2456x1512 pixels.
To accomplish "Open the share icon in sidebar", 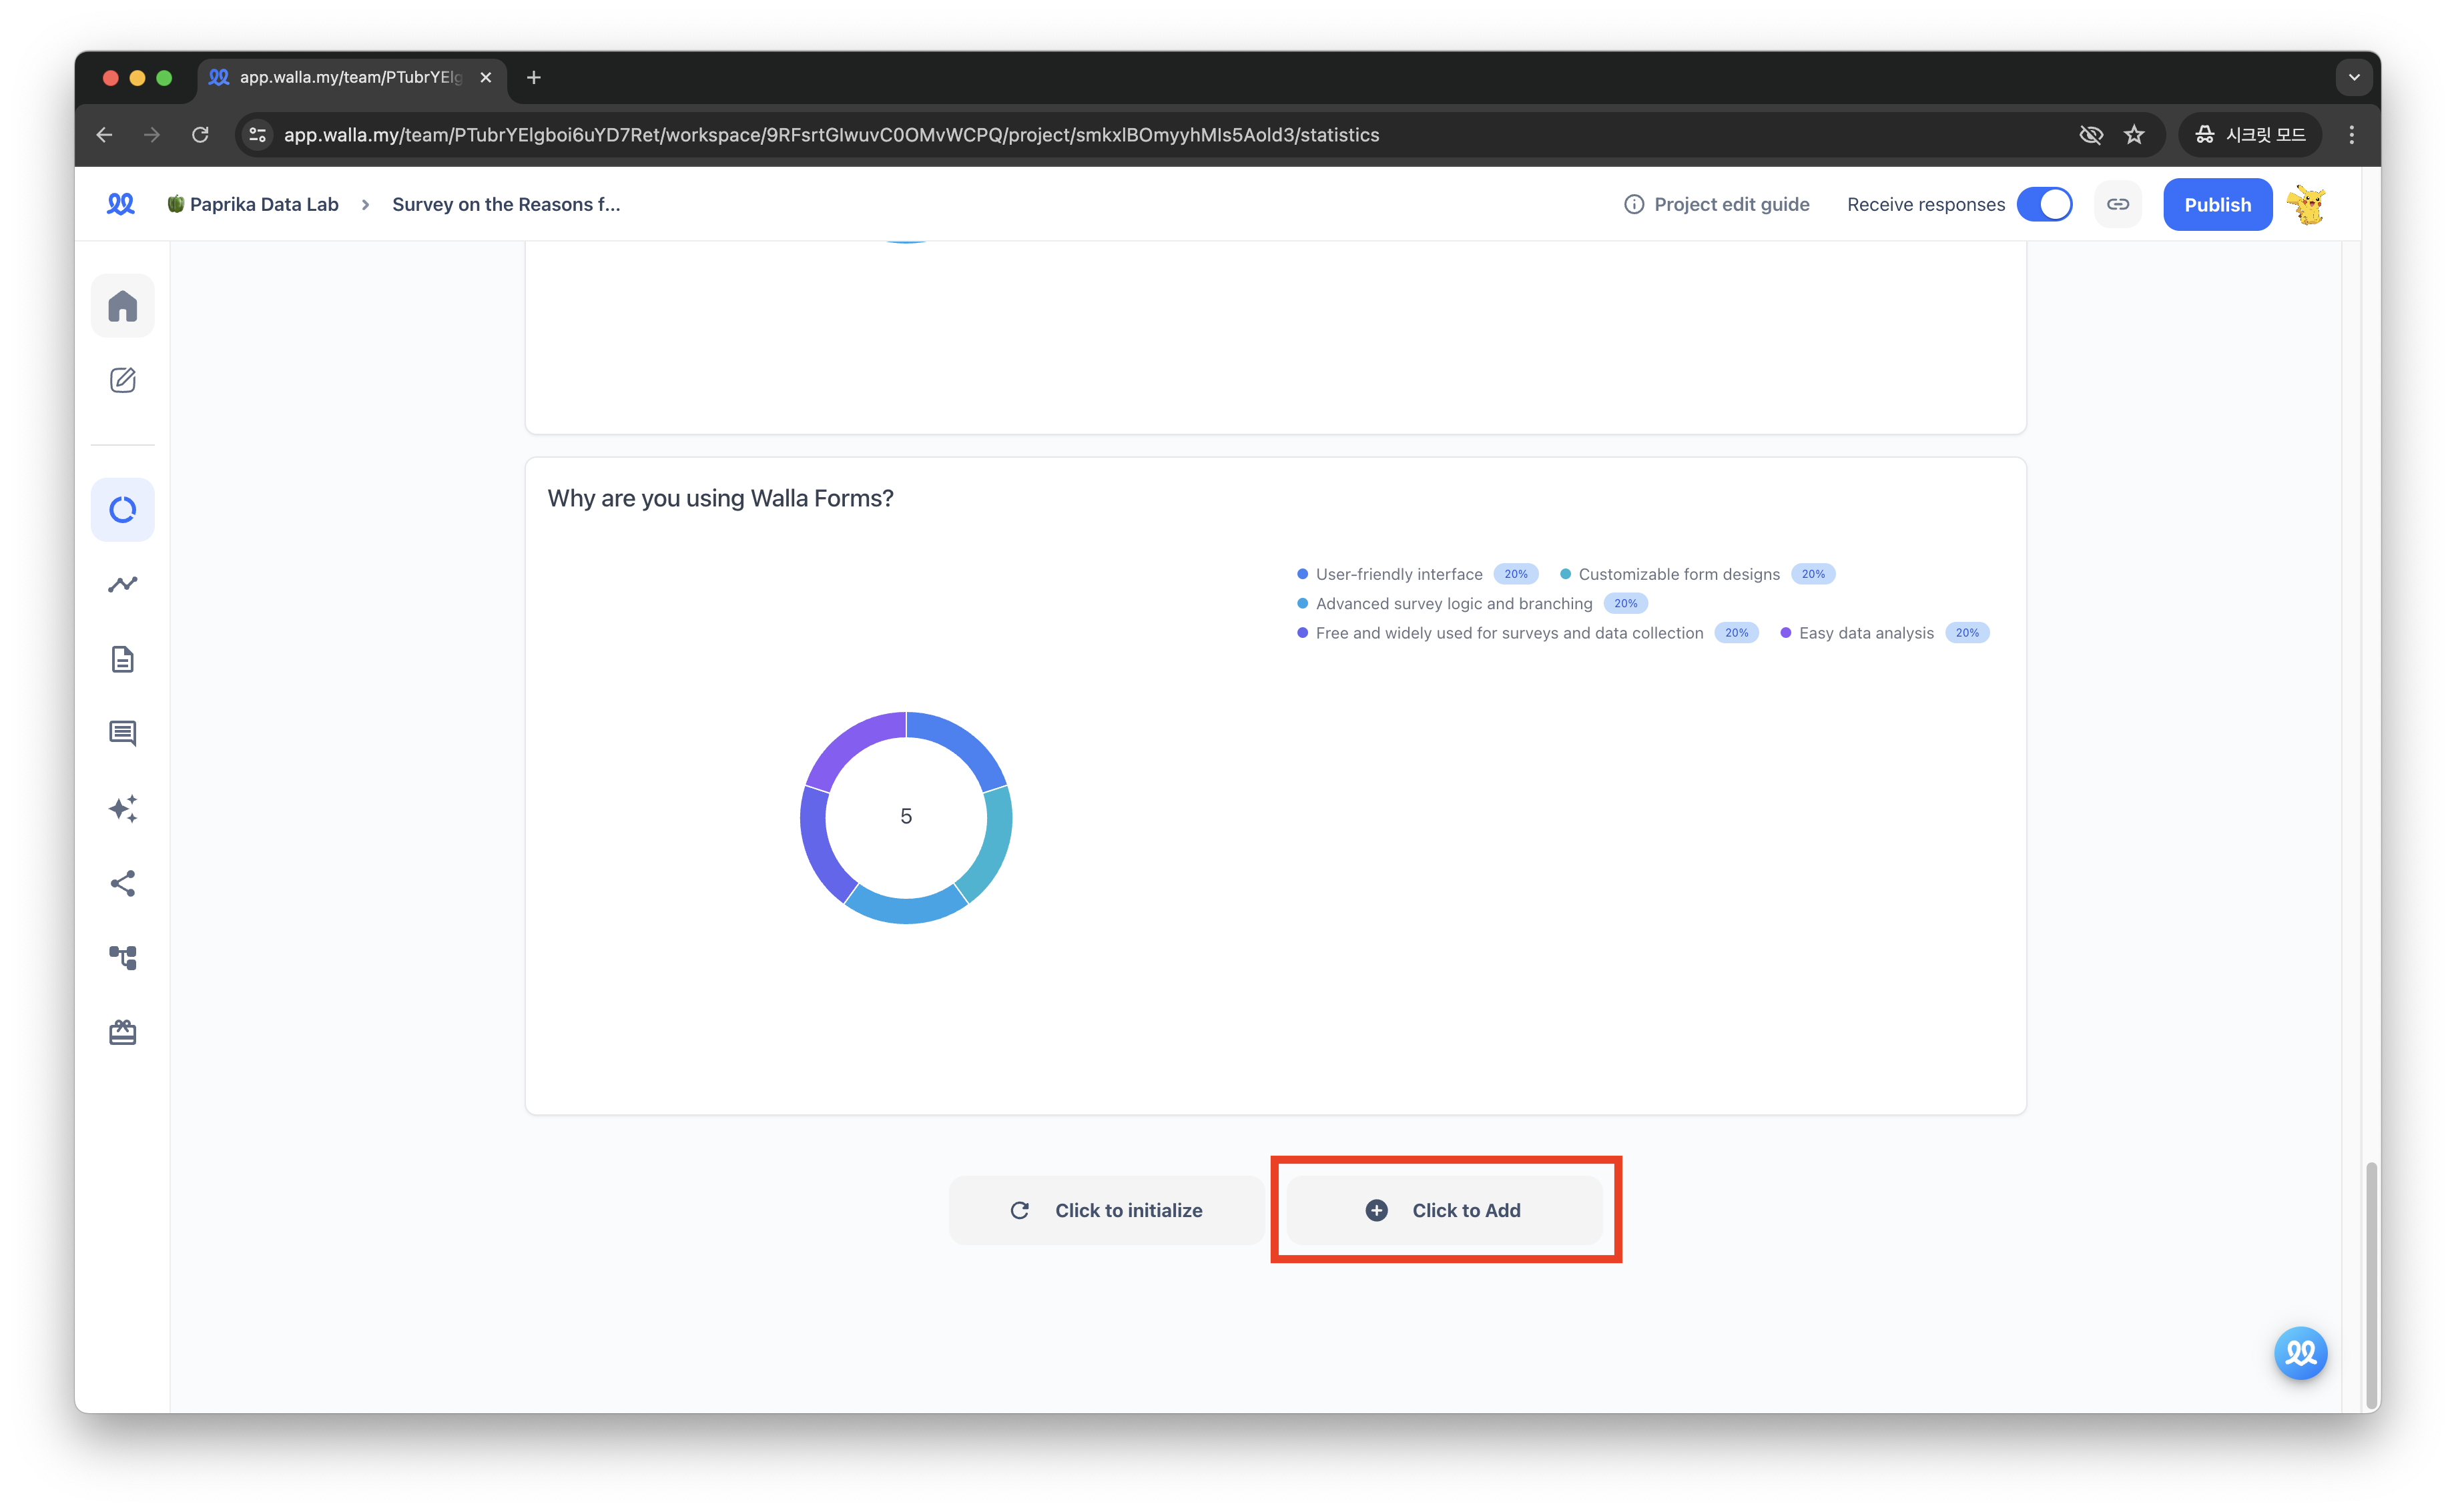I will pos(122,883).
